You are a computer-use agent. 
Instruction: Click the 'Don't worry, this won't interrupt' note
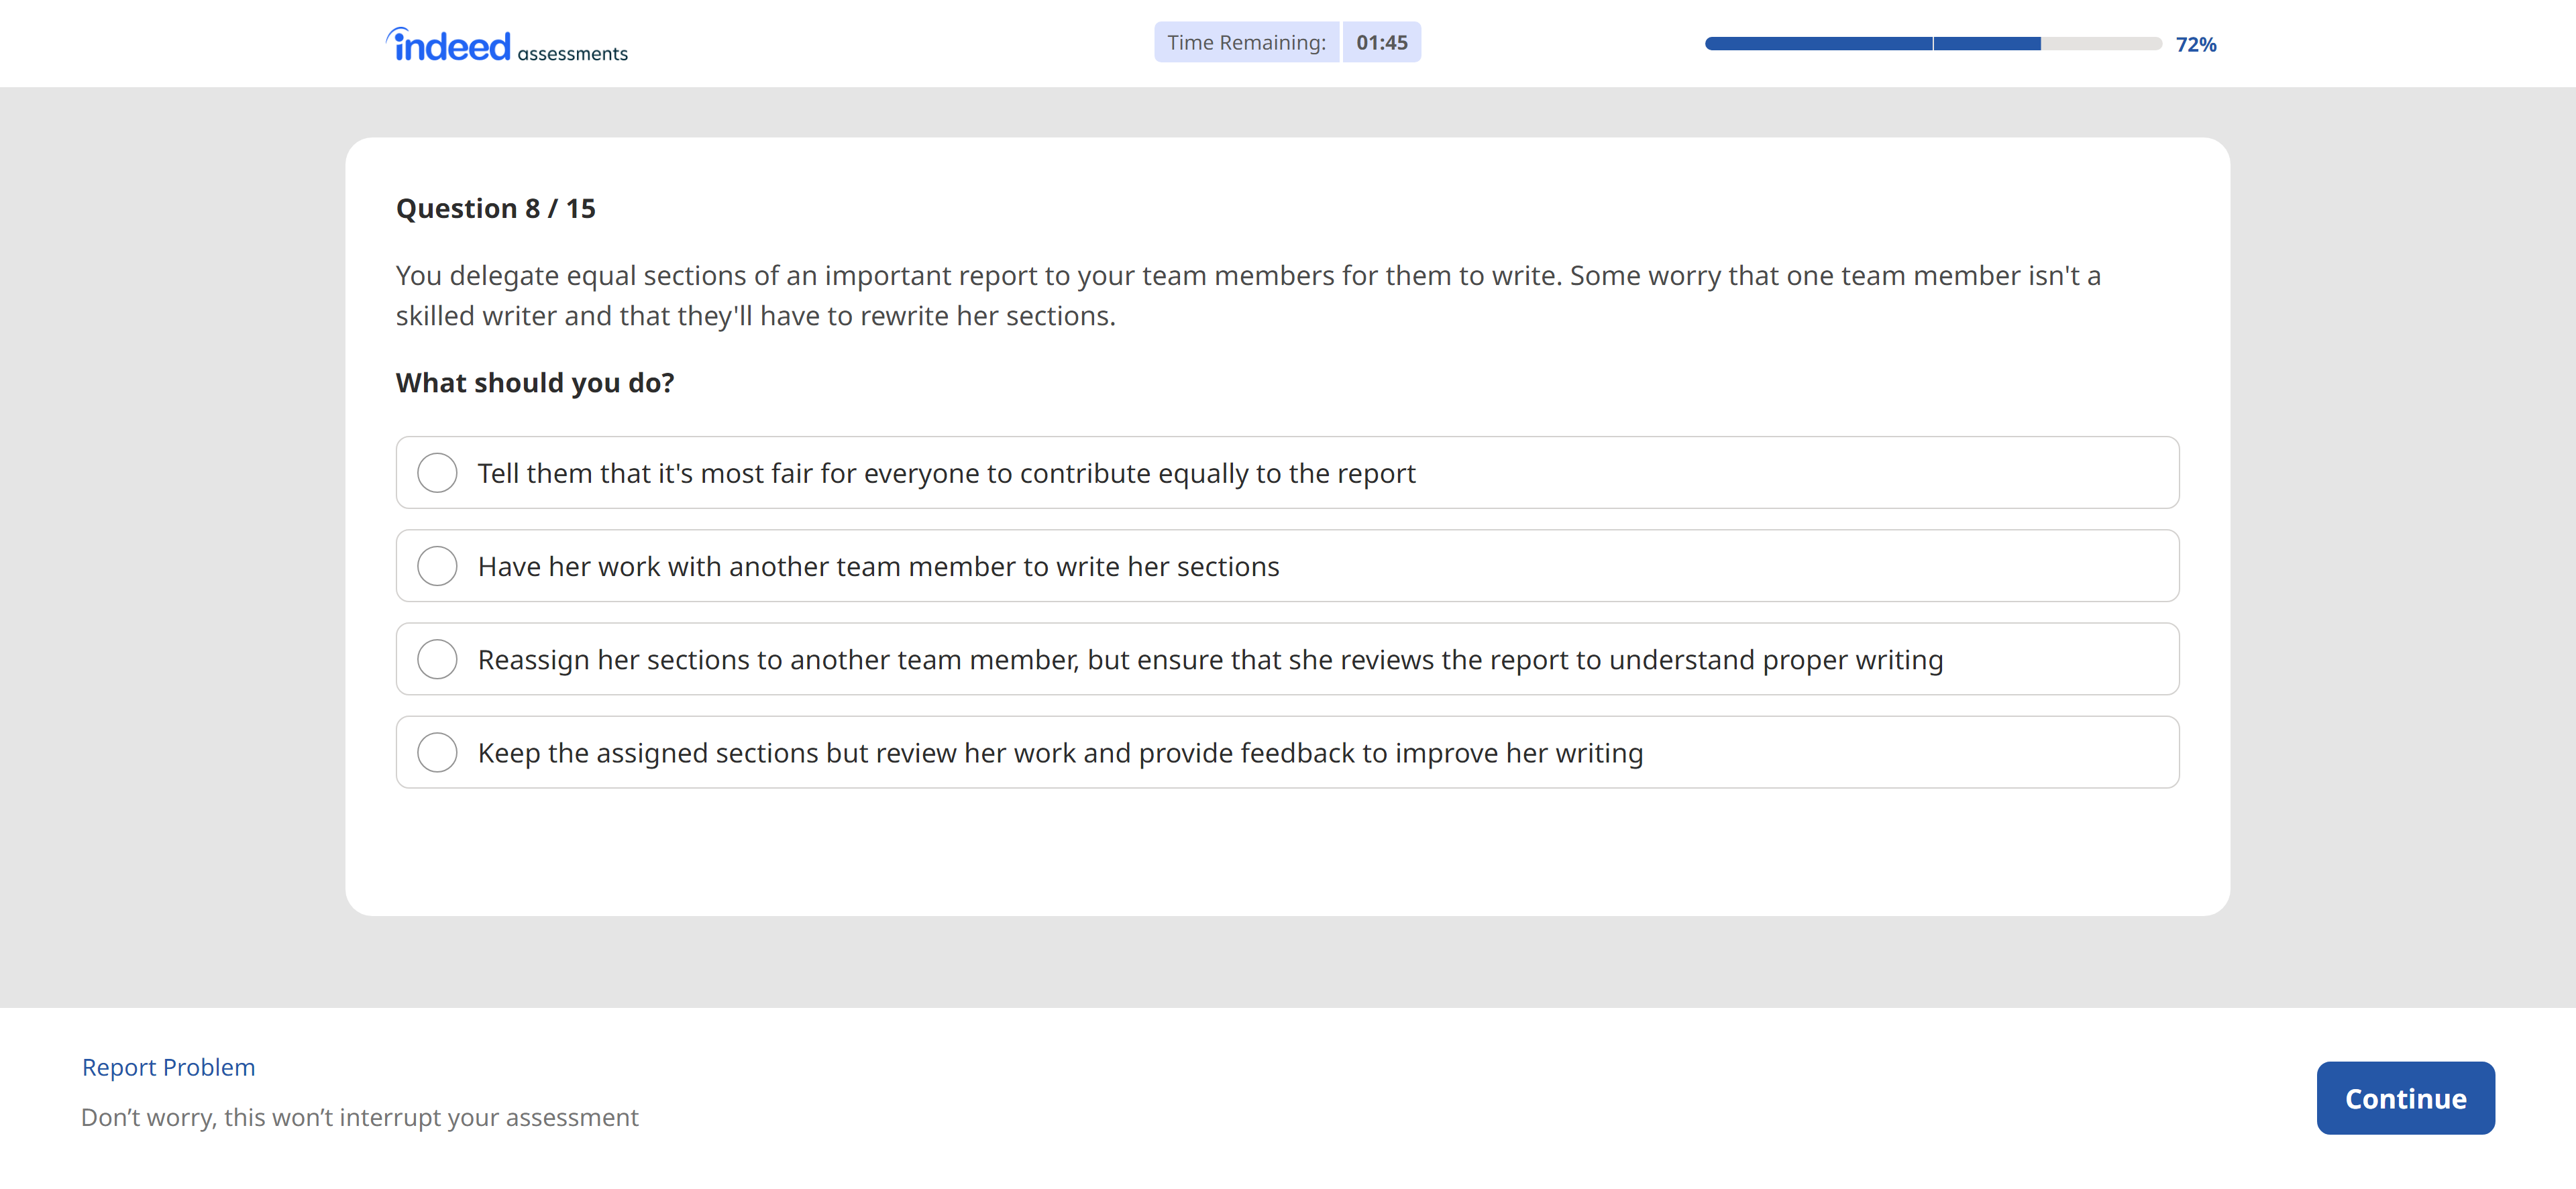pyautogui.click(x=359, y=1117)
